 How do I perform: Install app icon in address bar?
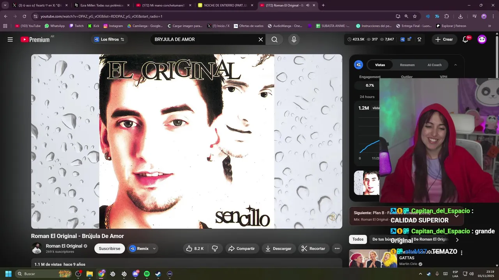(398, 16)
